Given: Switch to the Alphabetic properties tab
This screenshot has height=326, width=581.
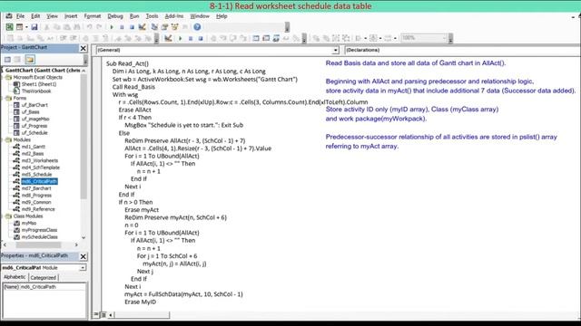Looking at the screenshot, I should click(x=15, y=277).
